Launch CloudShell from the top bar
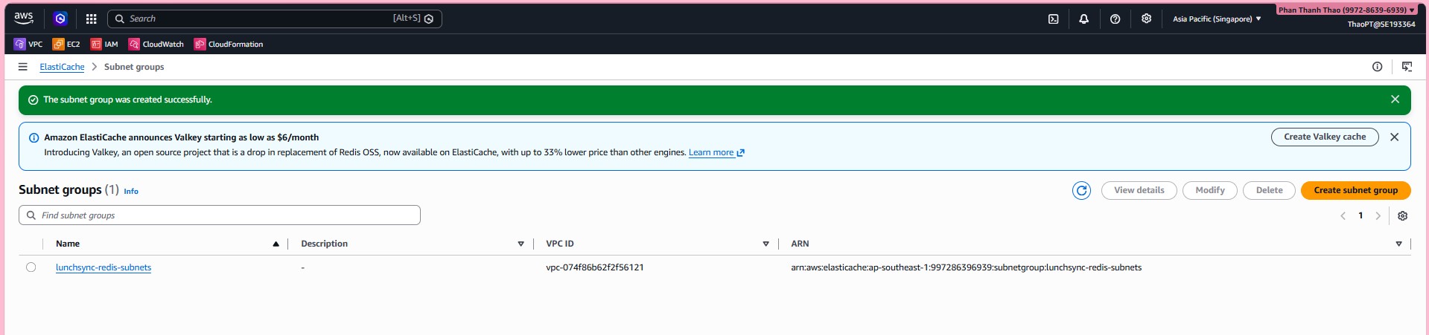The width and height of the screenshot is (1429, 335). 1053,19
